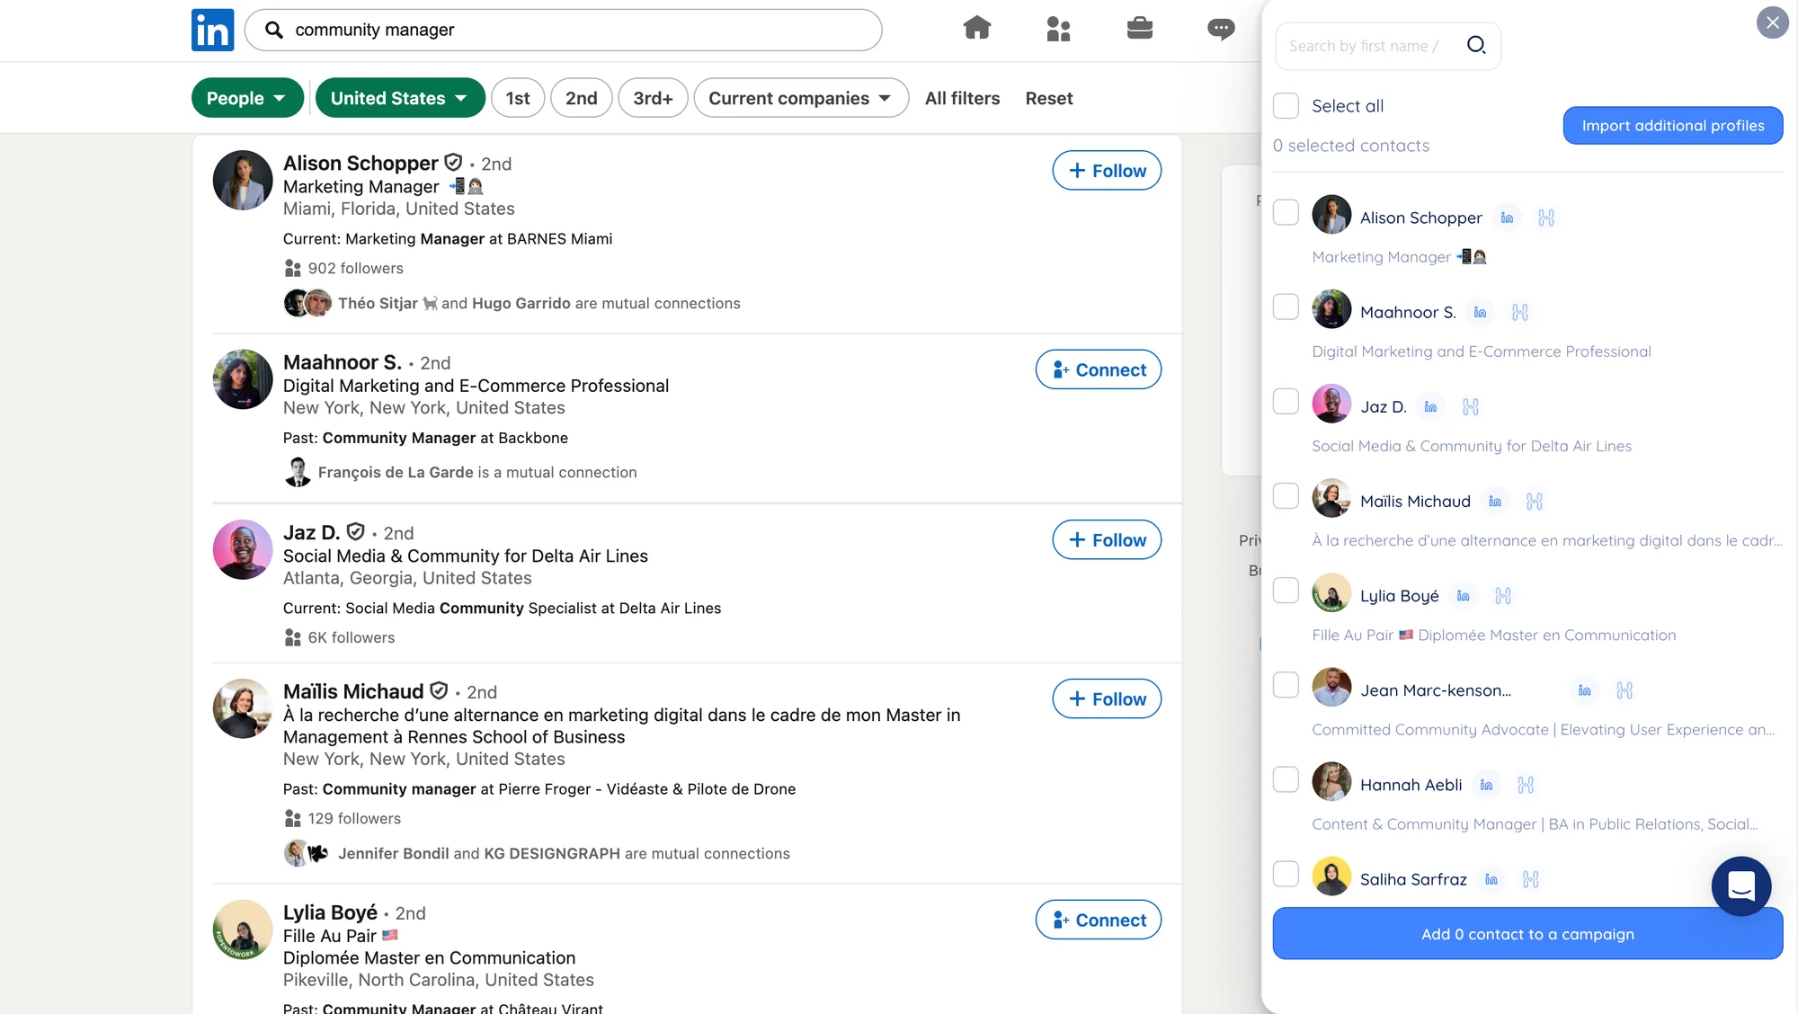The width and height of the screenshot is (1798, 1014).
Task: Open Jaz D.'s profile photo in results
Action: [243, 549]
